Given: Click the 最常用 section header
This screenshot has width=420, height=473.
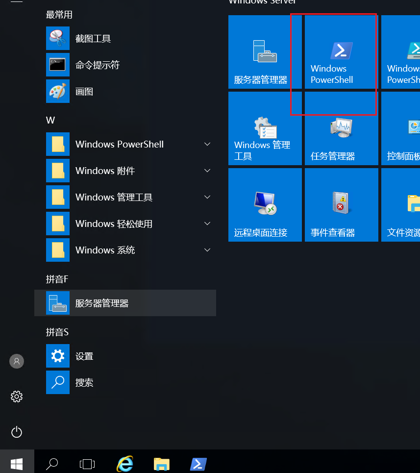Looking at the screenshot, I should pyautogui.click(x=59, y=15).
